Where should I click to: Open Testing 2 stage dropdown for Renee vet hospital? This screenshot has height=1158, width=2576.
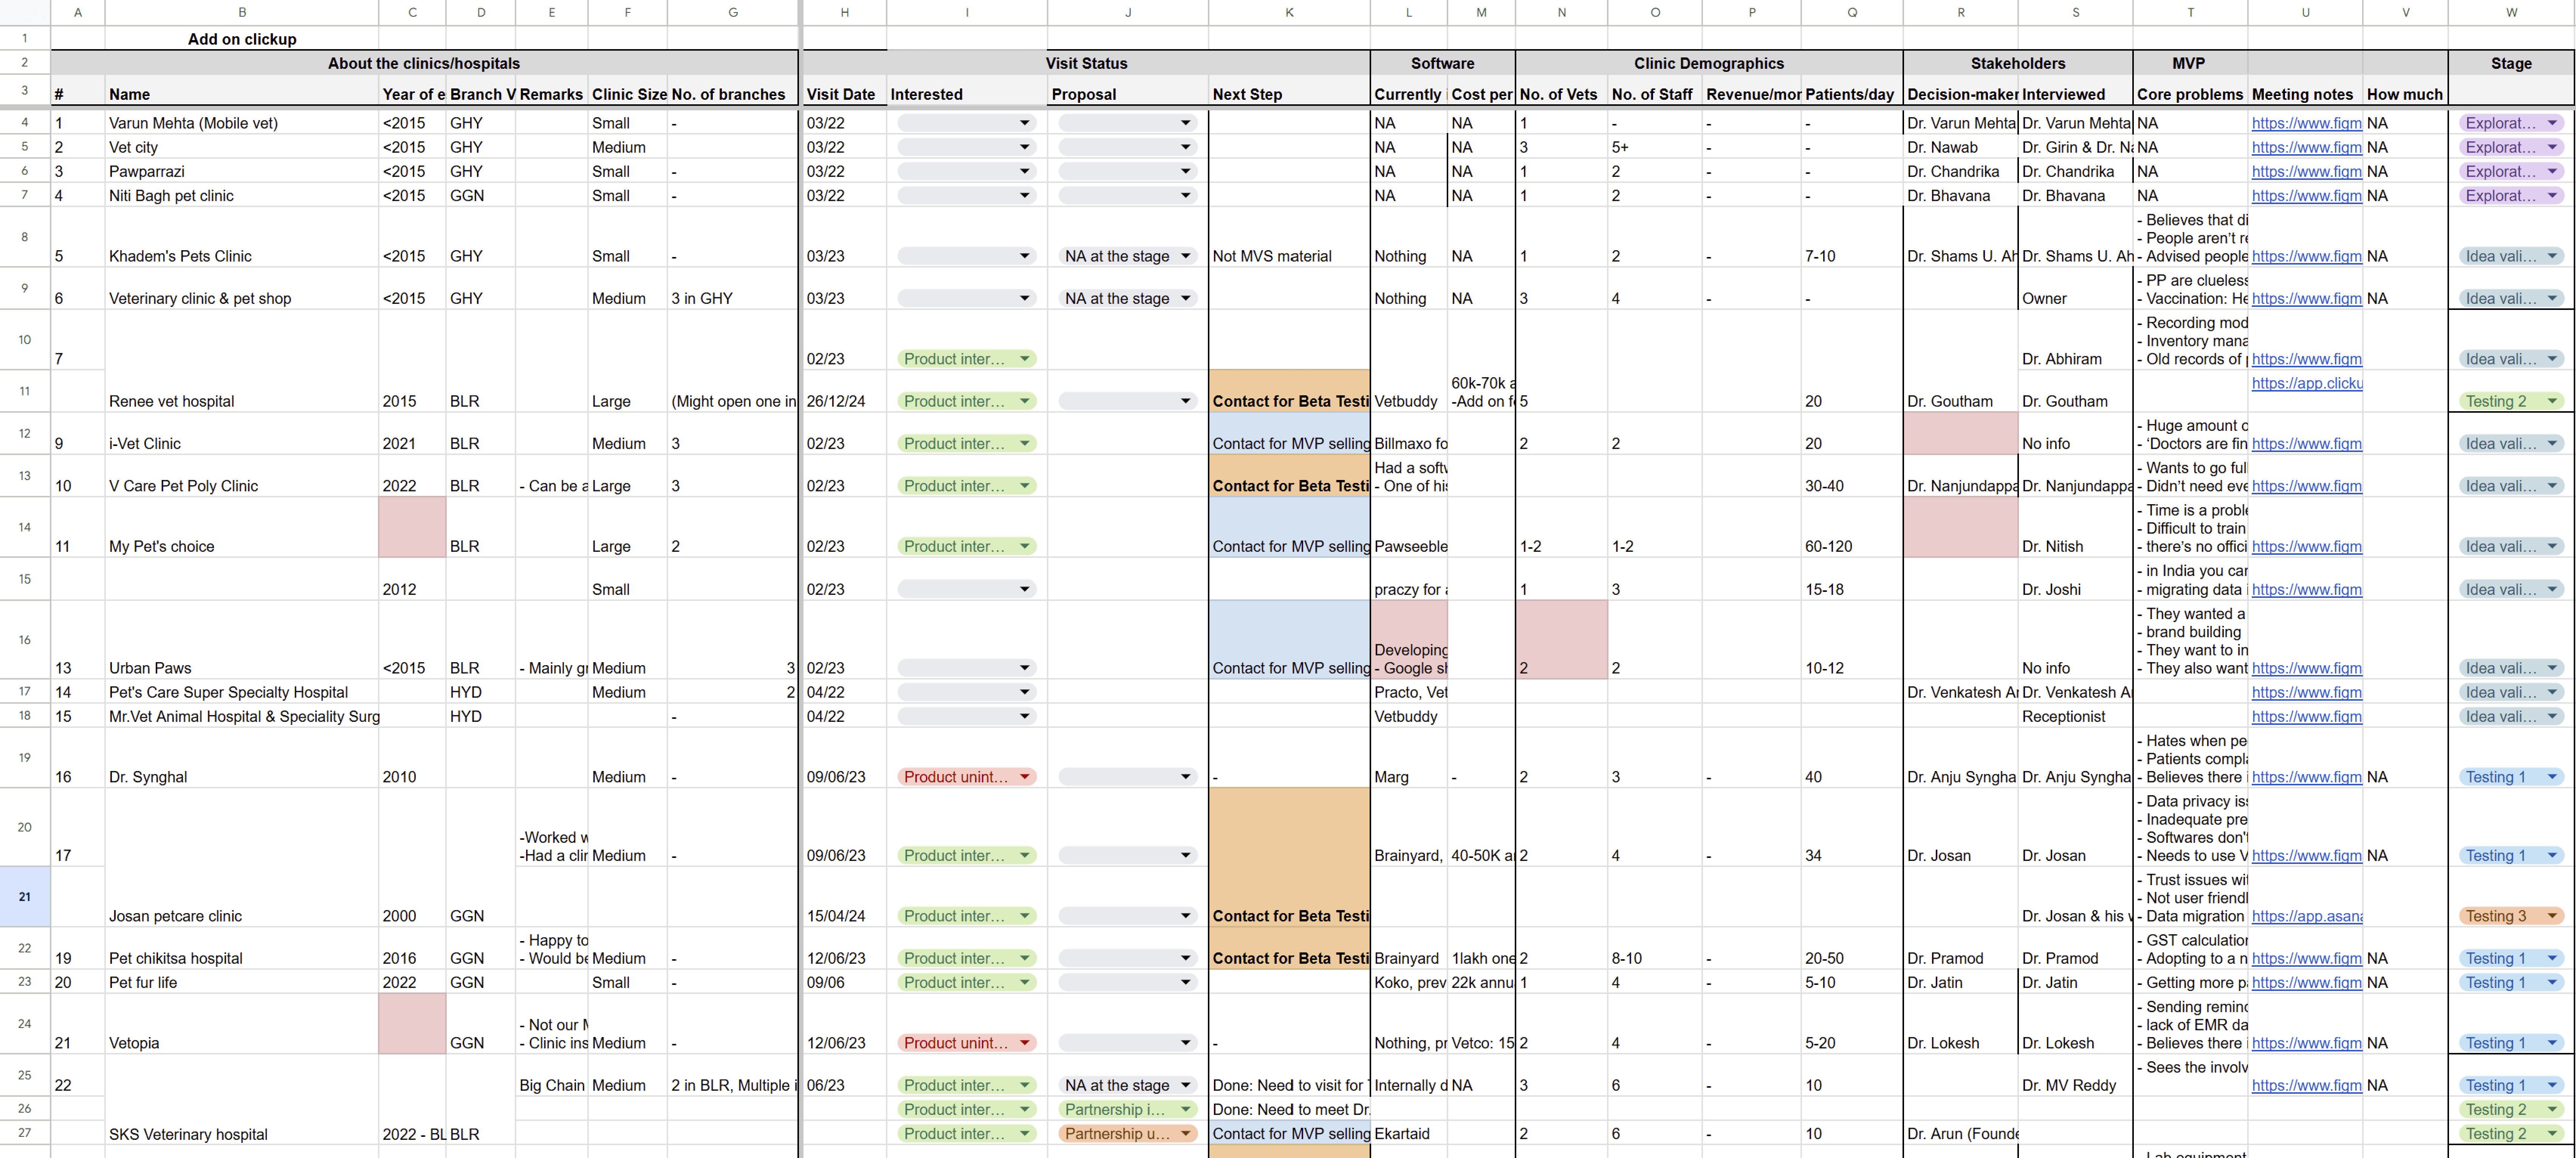click(2551, 401)
